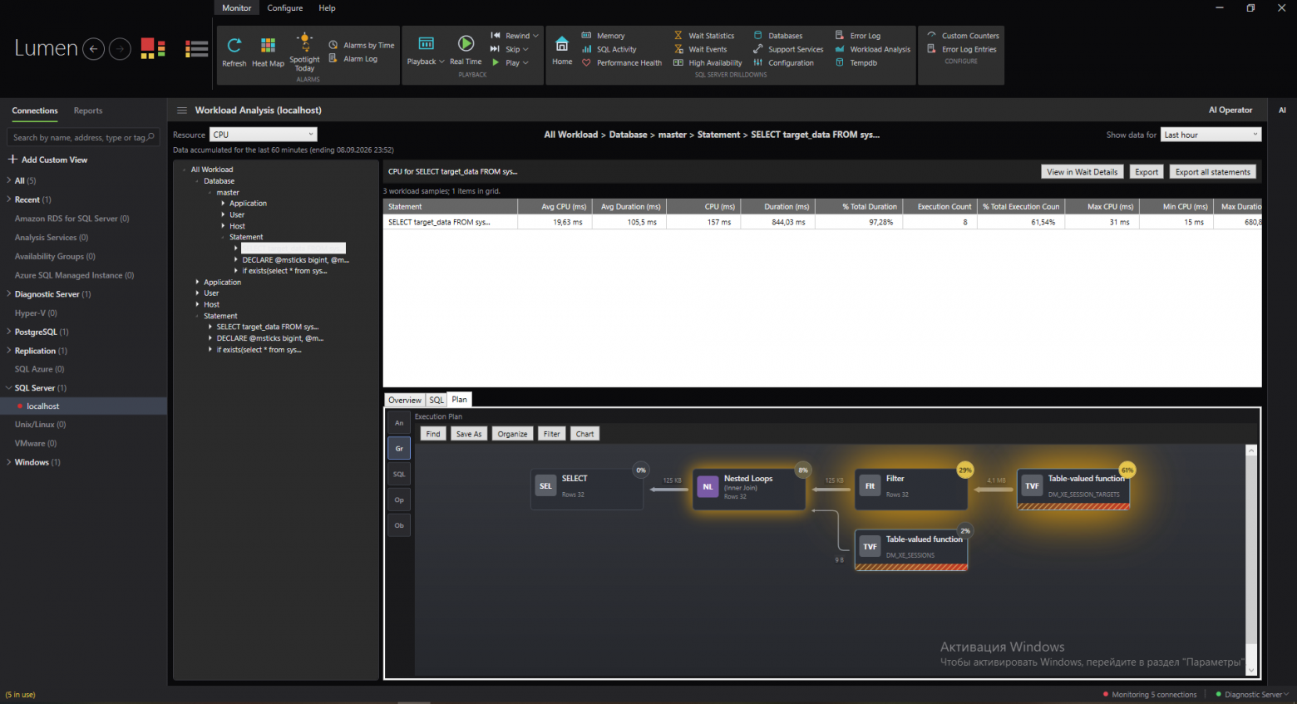Select the localhost connection
This screenshot has width=1297, height=704.
click(x=83, y=406)
